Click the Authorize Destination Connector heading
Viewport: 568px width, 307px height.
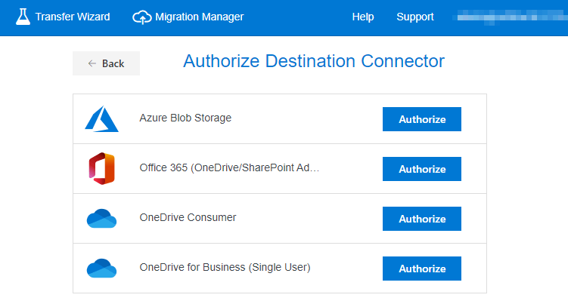(314, 61)
